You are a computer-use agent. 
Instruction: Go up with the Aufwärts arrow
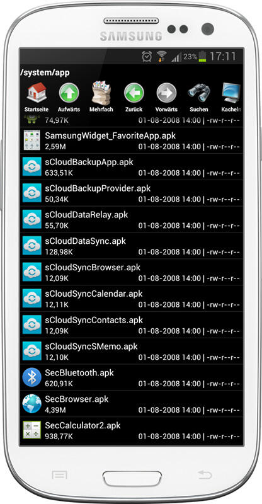point(69,93)
